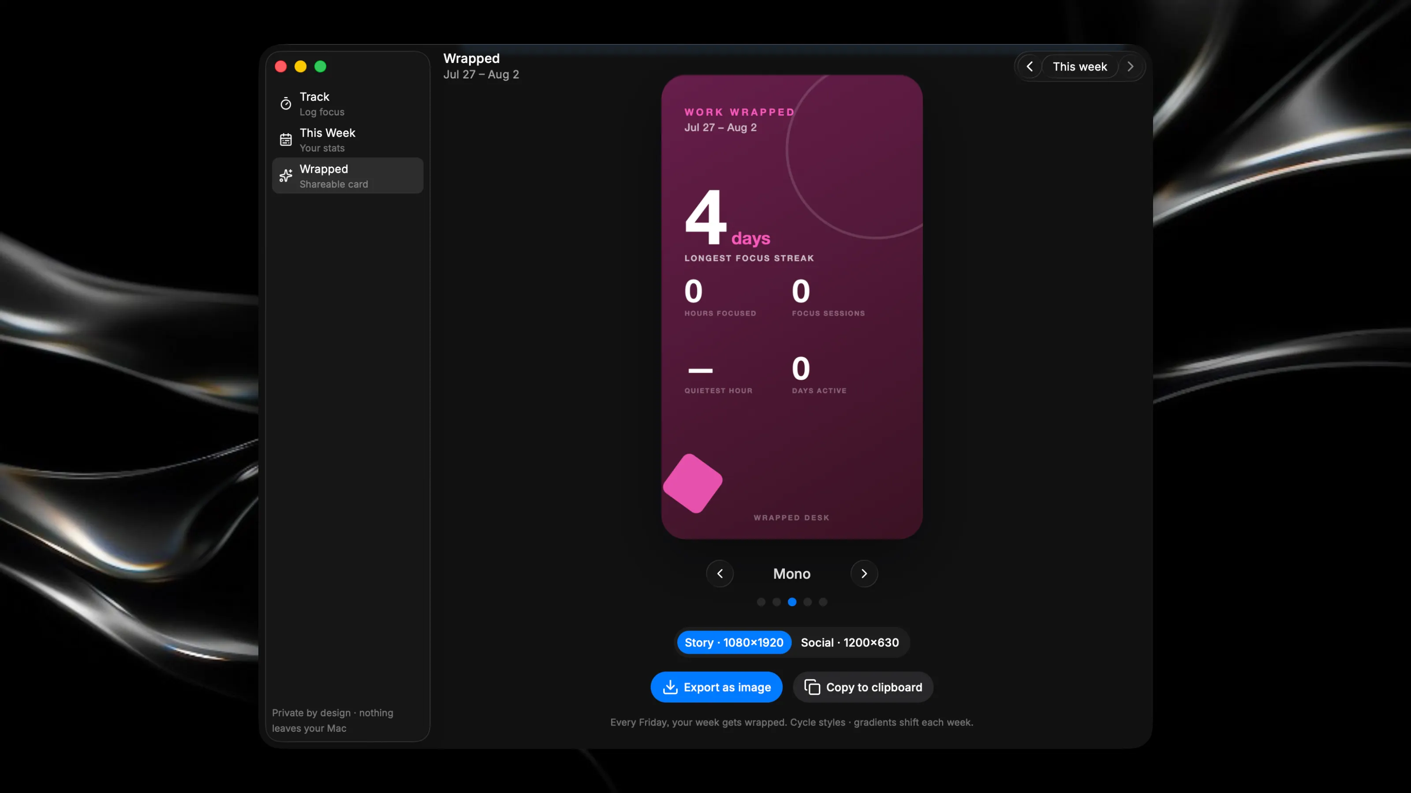Click Private by design sidebar note
Screen dimensions: 1411x793
(x=332, y=720)
